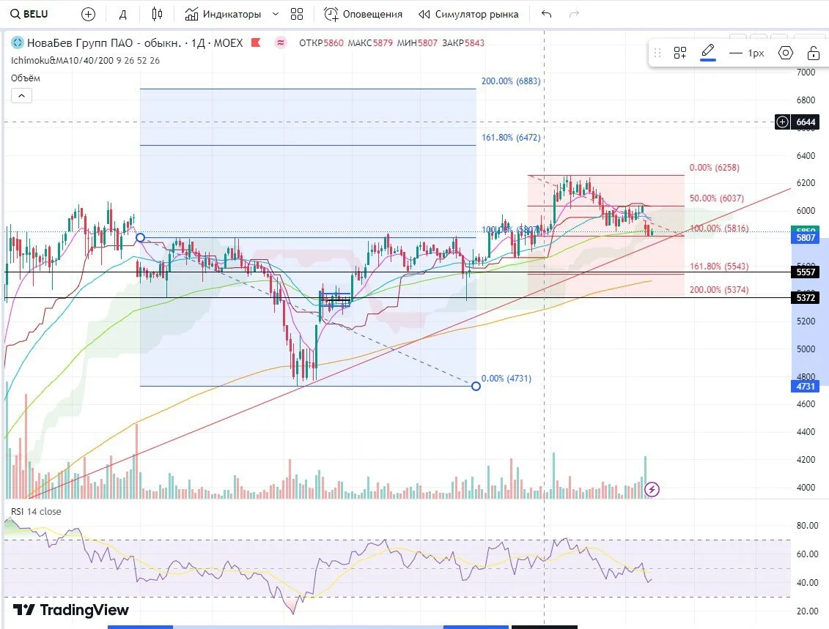Open drawing settings hexagon icon

786,53
